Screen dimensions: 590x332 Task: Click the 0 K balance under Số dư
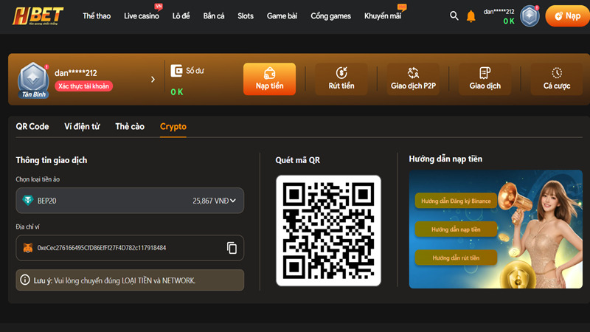tap(177, 91)
